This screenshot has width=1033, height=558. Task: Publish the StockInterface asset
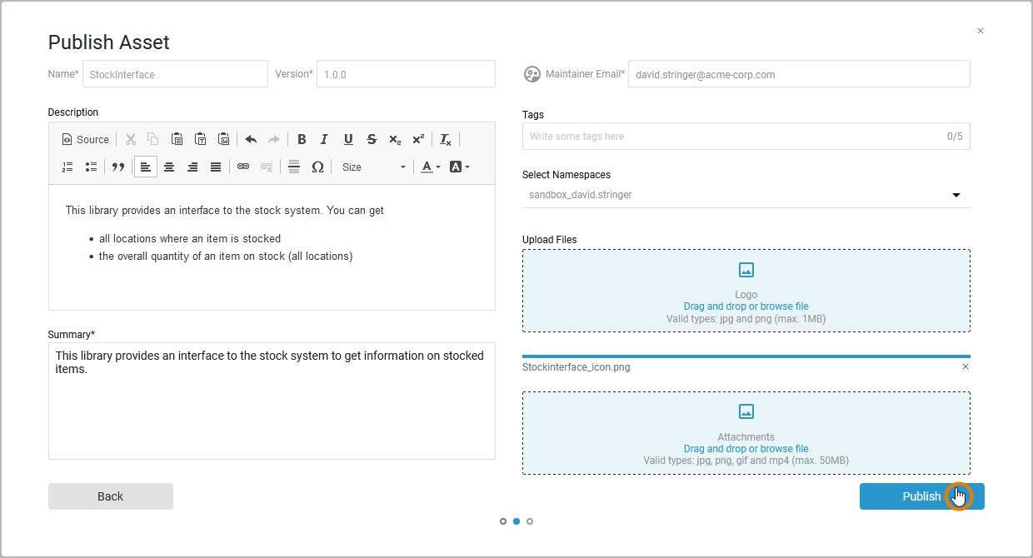click(x=921, y=496)
